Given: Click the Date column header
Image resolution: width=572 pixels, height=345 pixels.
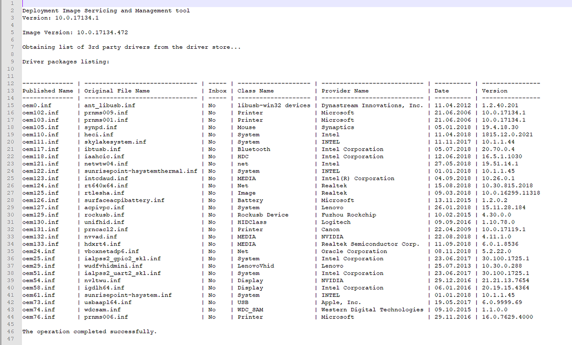Looking at the screenshot, I should click(441, 91).
